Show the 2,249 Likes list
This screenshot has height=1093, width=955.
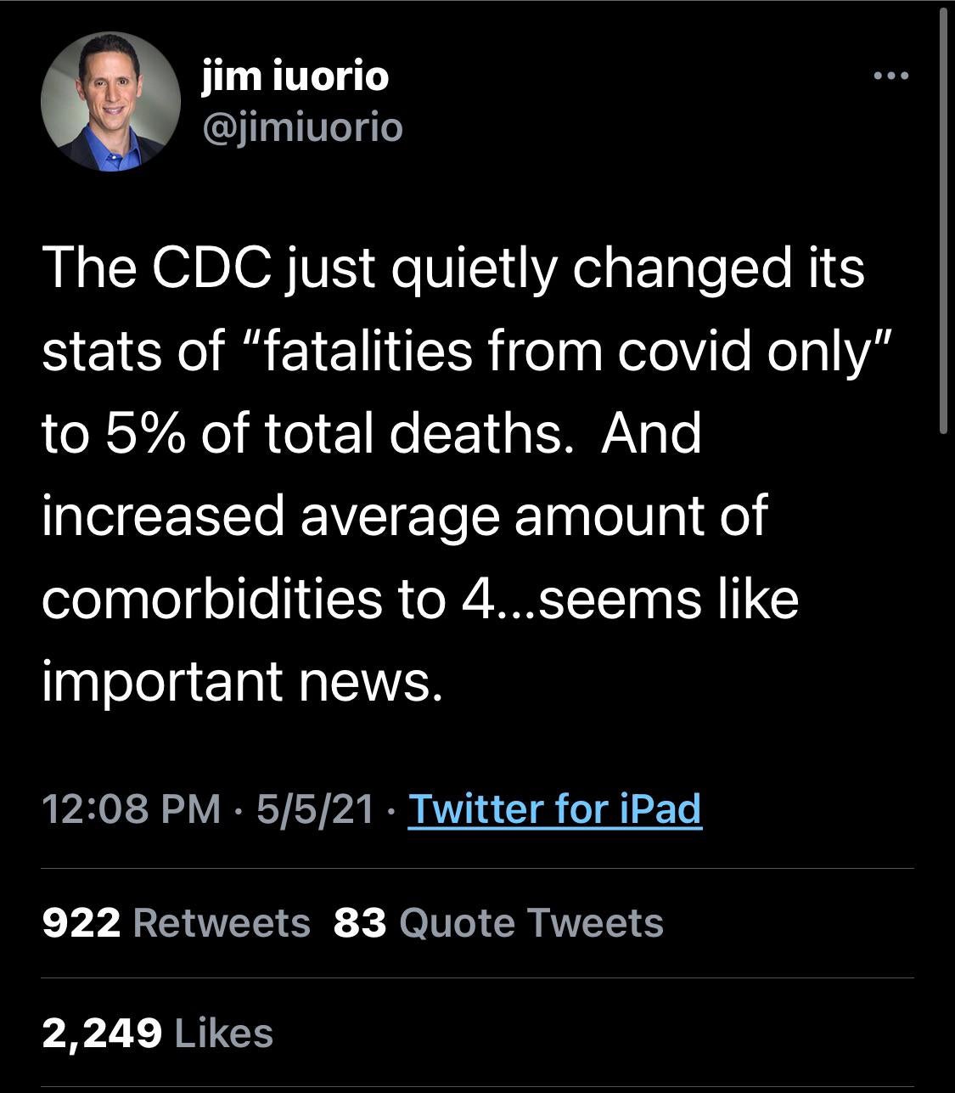pyautogui.click(x=158, y=1033)
